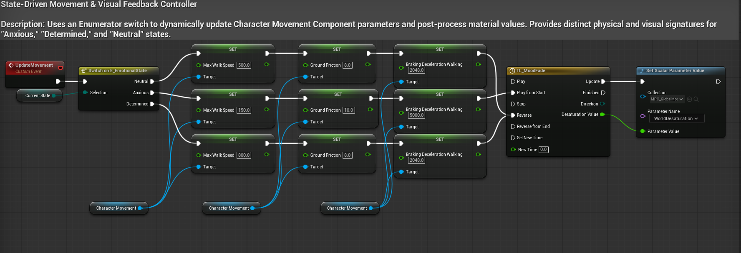
Task: Click the Determined exec output pin
Action: point(152,104)
